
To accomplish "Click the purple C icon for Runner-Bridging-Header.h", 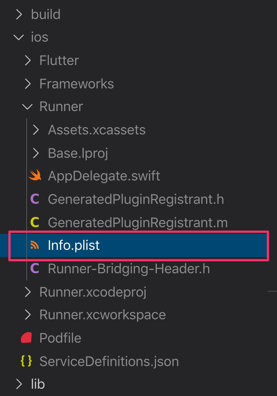I will coord(35,269).
